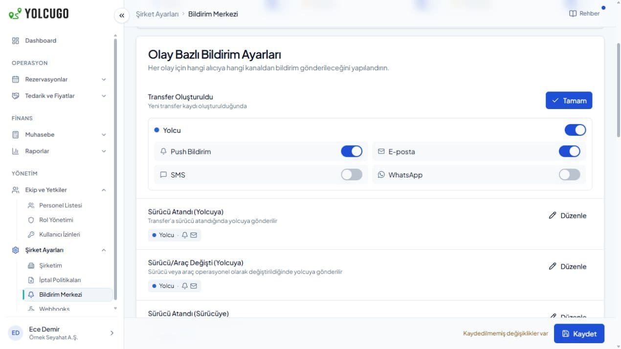The width and height of the screenshot is (621, 349).
Task: Click pencil icon for Sürücü Atandı (Yolcuya)
Action: 553,216
